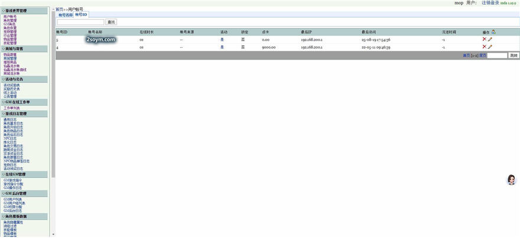Switch to the 帐号名称 search tab
Screen dimensions: 520x238
66,15
